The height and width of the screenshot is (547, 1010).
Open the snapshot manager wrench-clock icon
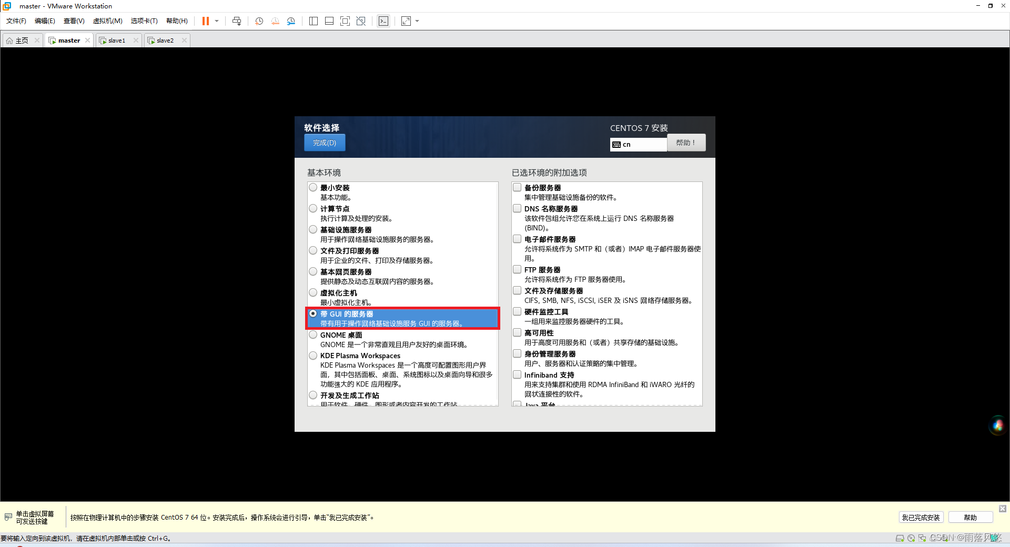click(291, 21)
